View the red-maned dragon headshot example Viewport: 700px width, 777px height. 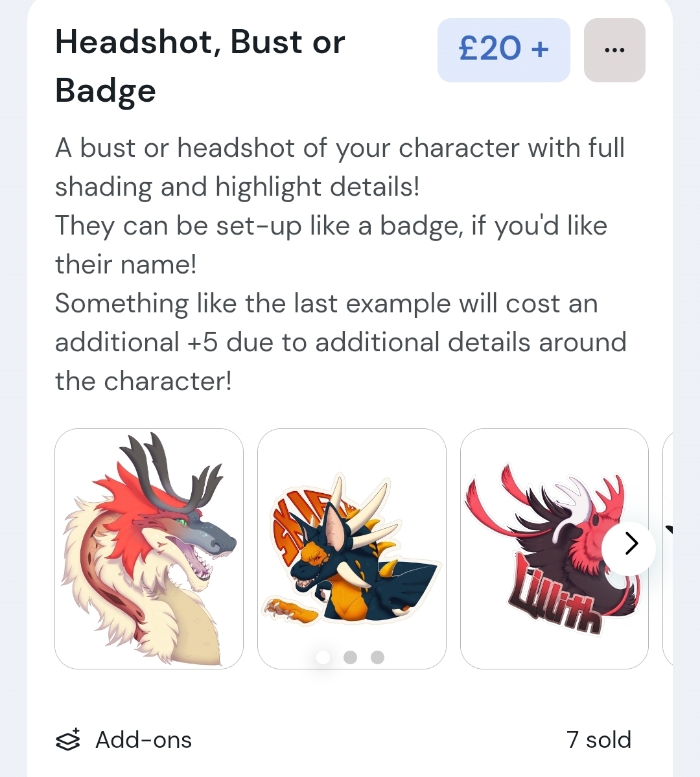pos(149,548)
